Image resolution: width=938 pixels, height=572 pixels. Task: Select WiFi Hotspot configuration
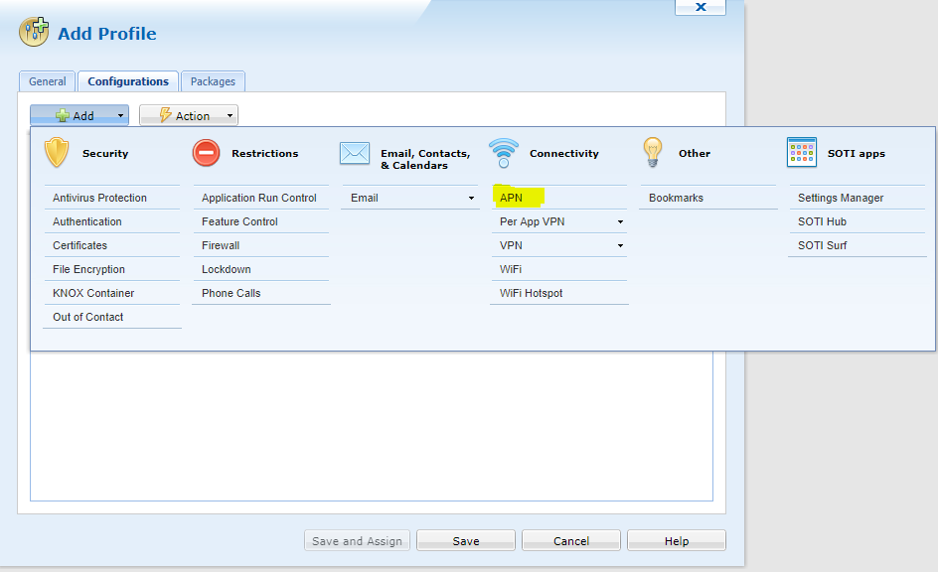(x=558, y=294)
